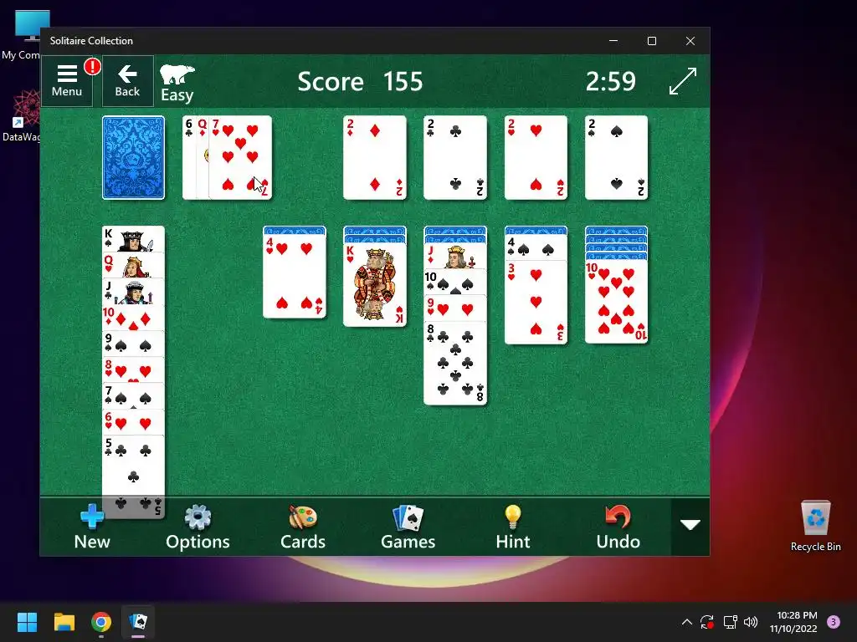Select the 8 of hearts in first column

(x=133, y=370)
